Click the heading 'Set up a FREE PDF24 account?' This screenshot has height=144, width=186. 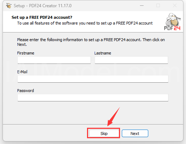click(42, 17)
